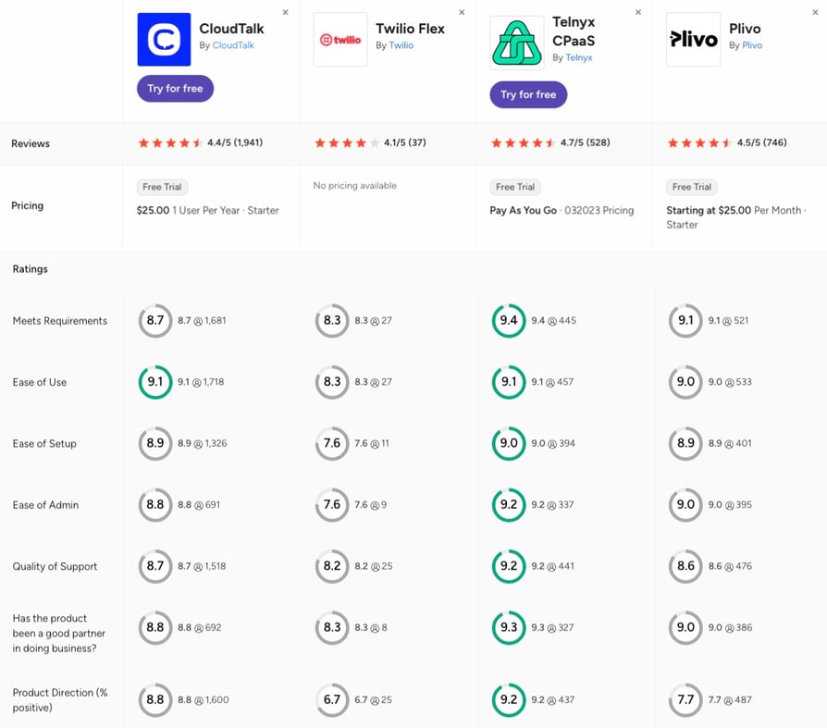Viewport: 827px width, 728px height.
Task: Open the Telnyx vendor link
Action: (578, 57)
